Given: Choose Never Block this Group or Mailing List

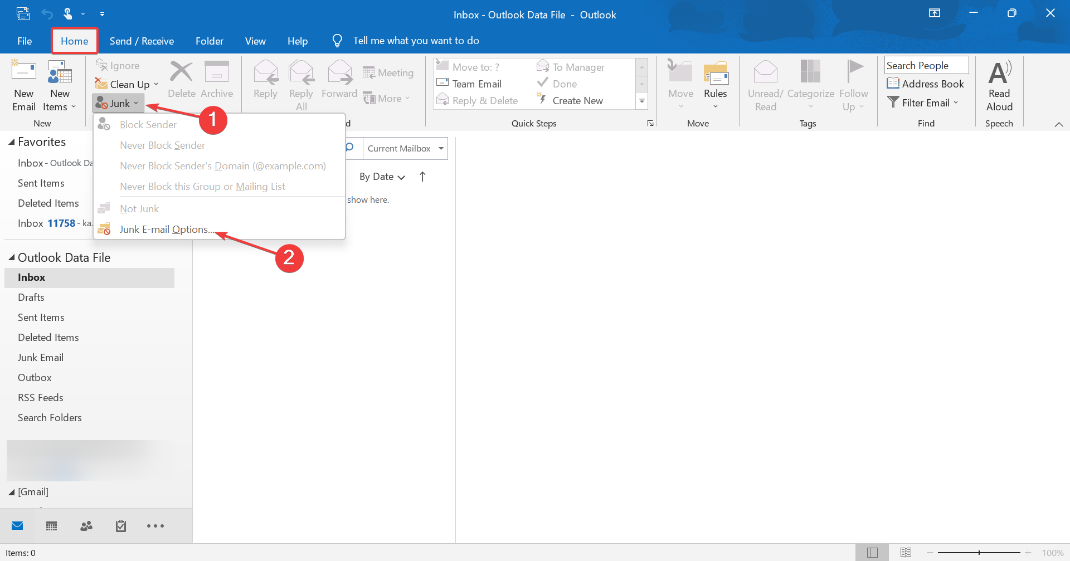Looking at the screenshot, I should [x=220, y=186].
